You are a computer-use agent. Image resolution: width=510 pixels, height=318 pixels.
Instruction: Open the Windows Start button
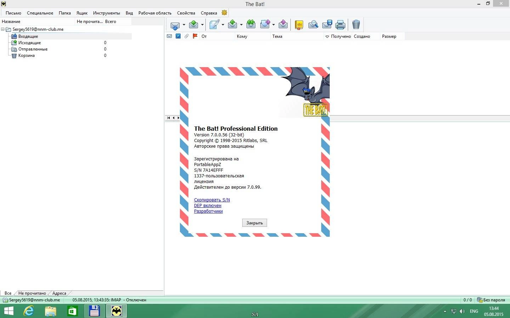point(8,311)
